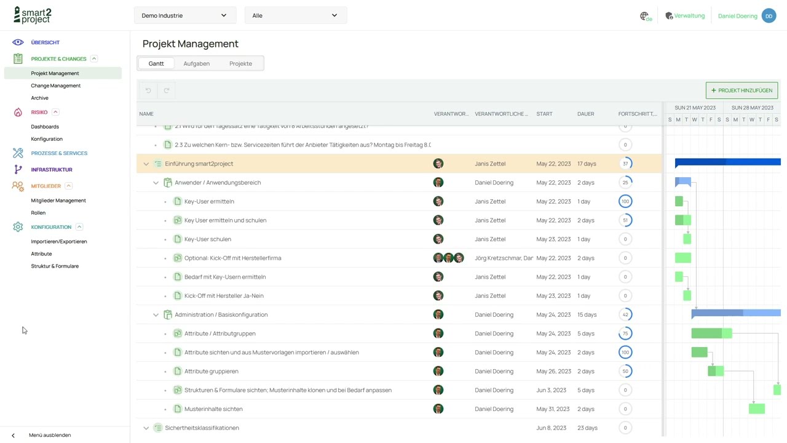Screen dimensions: 787x443
Task: Collapse the Risiko menu section
Action: click(55, 112)
